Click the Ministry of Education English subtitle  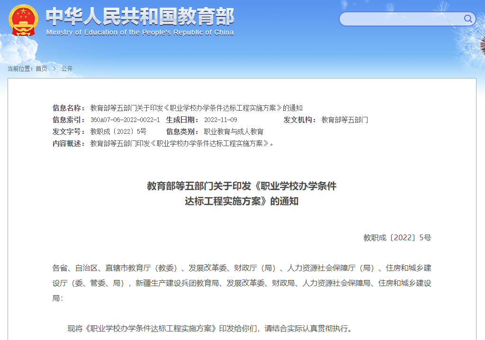(140, 33)
